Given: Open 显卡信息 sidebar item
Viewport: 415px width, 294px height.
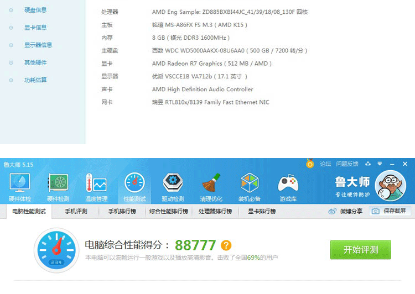Looking at the screenshot, I should tap(35, 28).
